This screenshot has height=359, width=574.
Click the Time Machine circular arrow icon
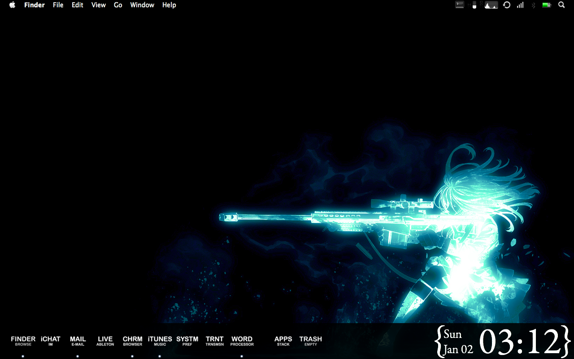pyautogui.click(x=507, y=5)
